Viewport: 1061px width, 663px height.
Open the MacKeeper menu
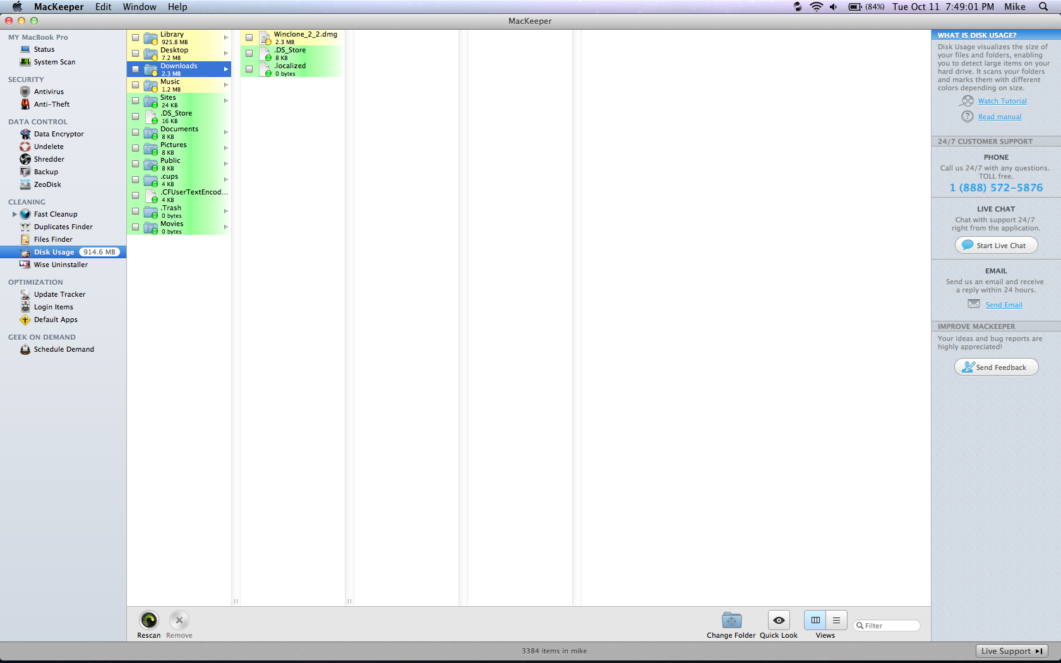coord(59,7)
